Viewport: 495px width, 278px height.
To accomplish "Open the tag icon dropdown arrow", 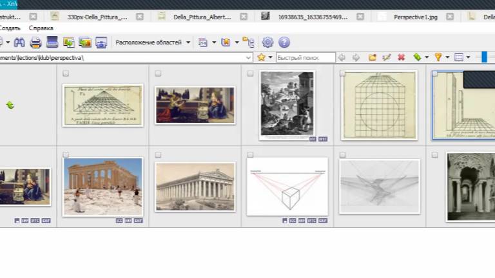I will pos(427,57).
